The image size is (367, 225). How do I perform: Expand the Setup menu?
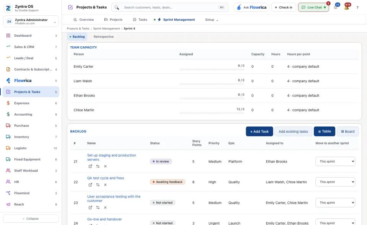coord(211,20)
